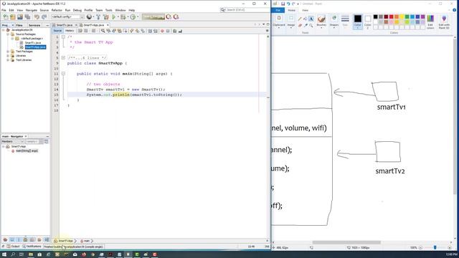459x258 pixels.
Task: Click the Source view button in editor
Action: [57, 31]
